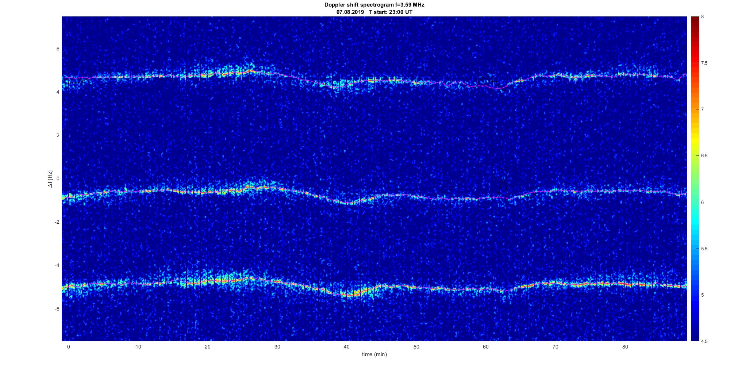Click the x-axis tick label '0'
This screenshot has width=730, height=366.
tap(68, 347)
